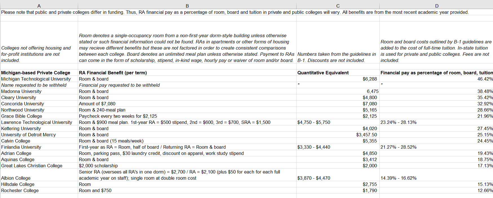Click the 38.48% percentage cell

(436, 91)
